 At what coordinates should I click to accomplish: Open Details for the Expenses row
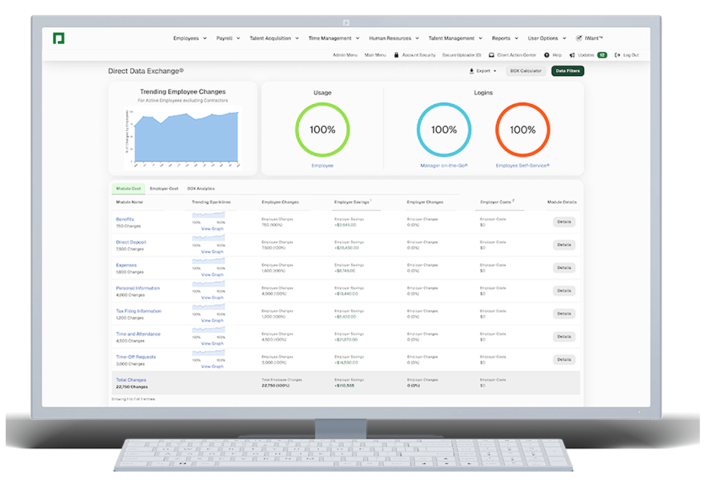point(564,268)
